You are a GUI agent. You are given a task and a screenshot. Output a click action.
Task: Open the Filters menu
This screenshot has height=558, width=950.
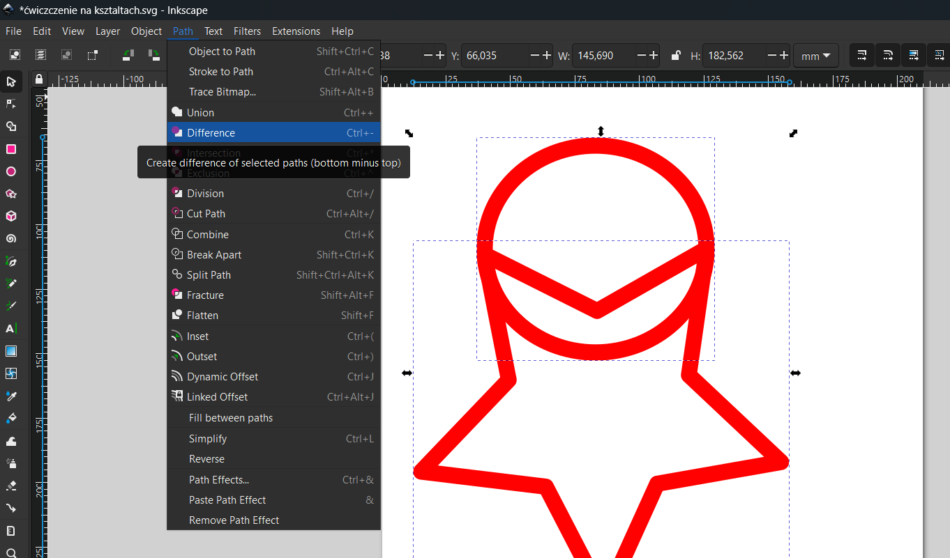point(247,31)
